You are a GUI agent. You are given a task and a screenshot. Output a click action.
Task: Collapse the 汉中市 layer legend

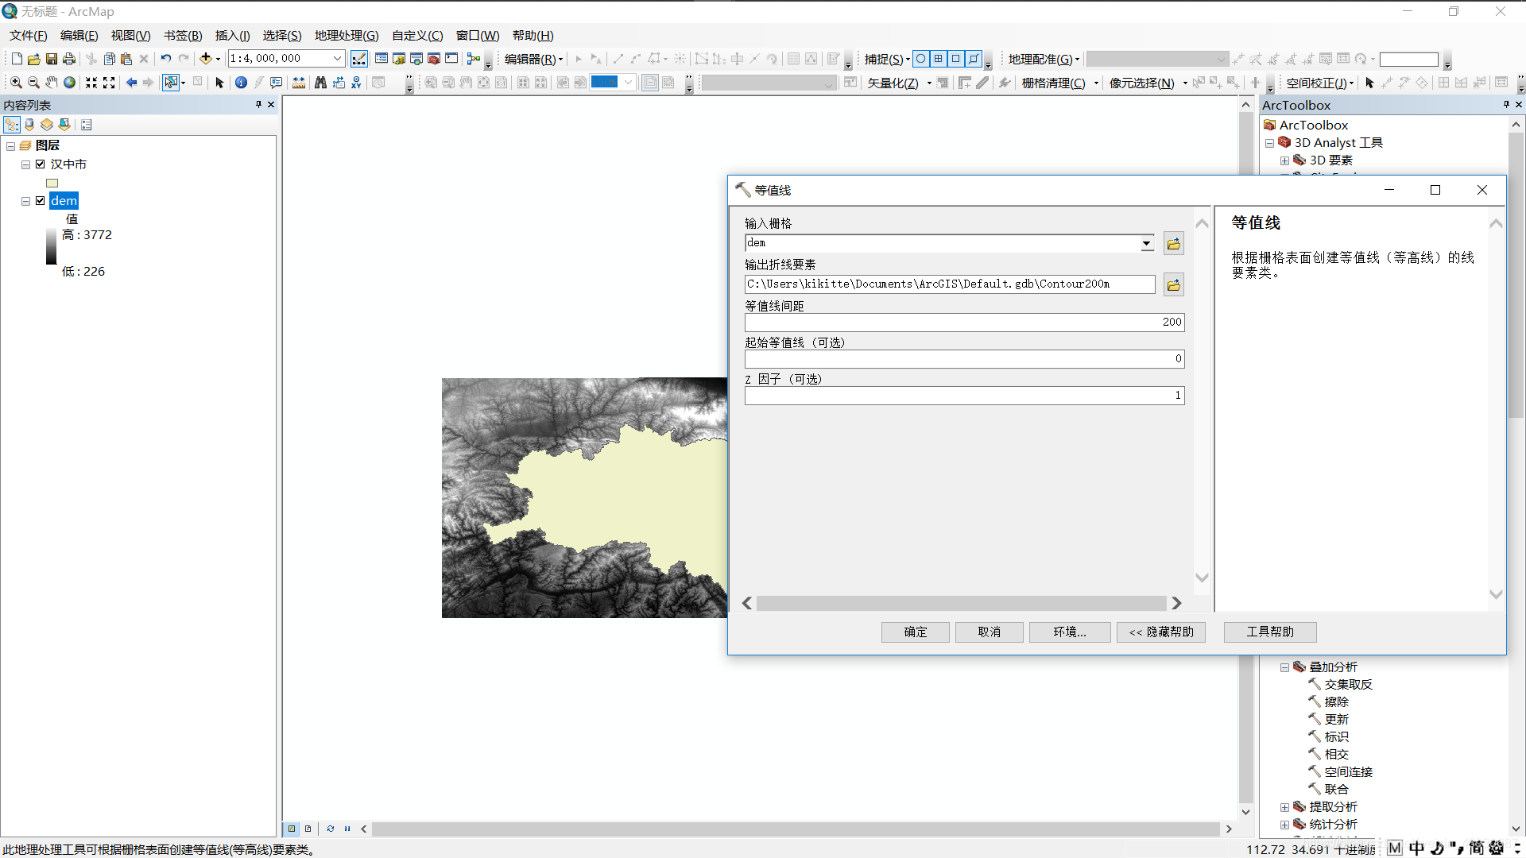click(25, 164)
